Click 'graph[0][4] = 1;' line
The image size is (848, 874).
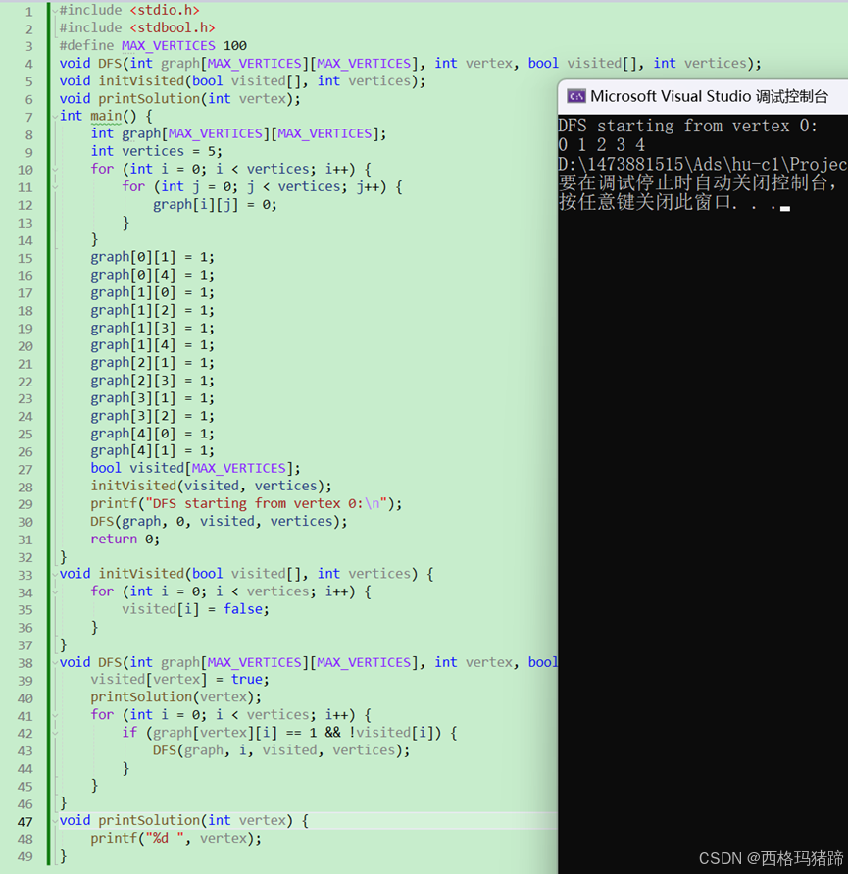(x=152, y=275)
